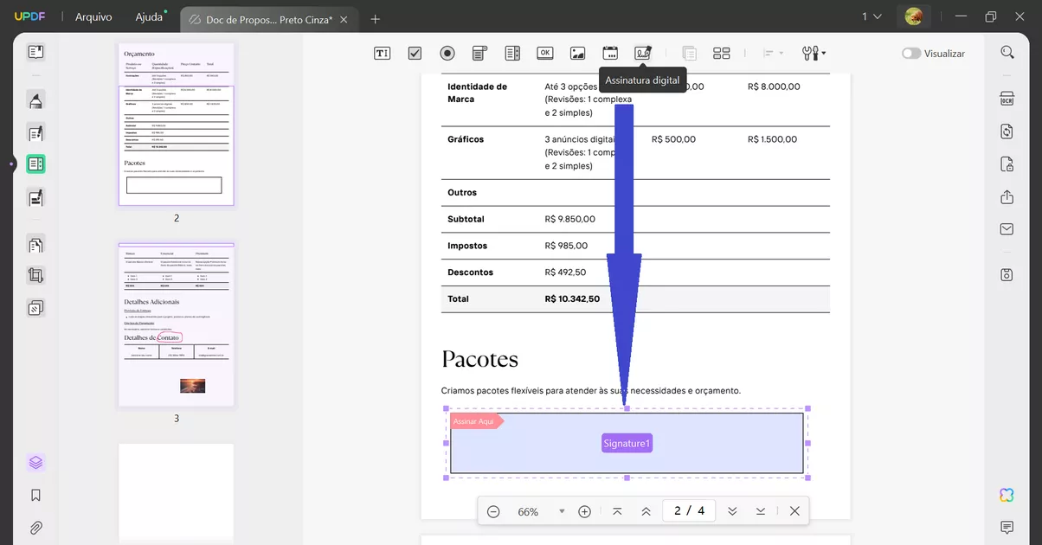This screenshot has height=545, width=1042.
Task: Open the OCR tool in right sidebar
Action: pyautogui.click(x=1006, y=98)
